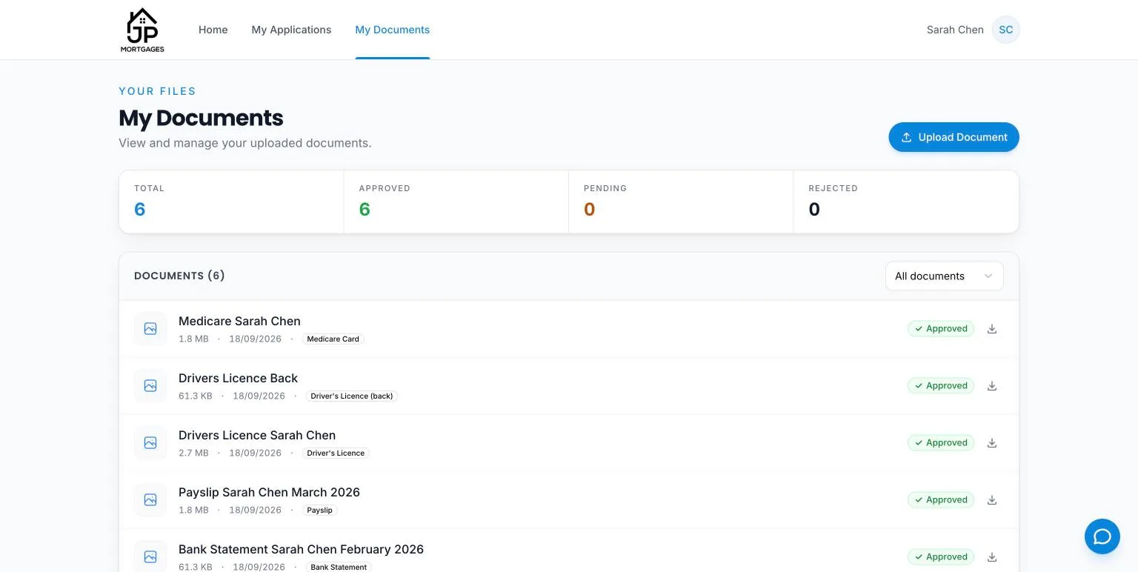The width and height of the screenshot is (1138, 572).
Task: Open the chat support bubble
Action: (1102, 536)
